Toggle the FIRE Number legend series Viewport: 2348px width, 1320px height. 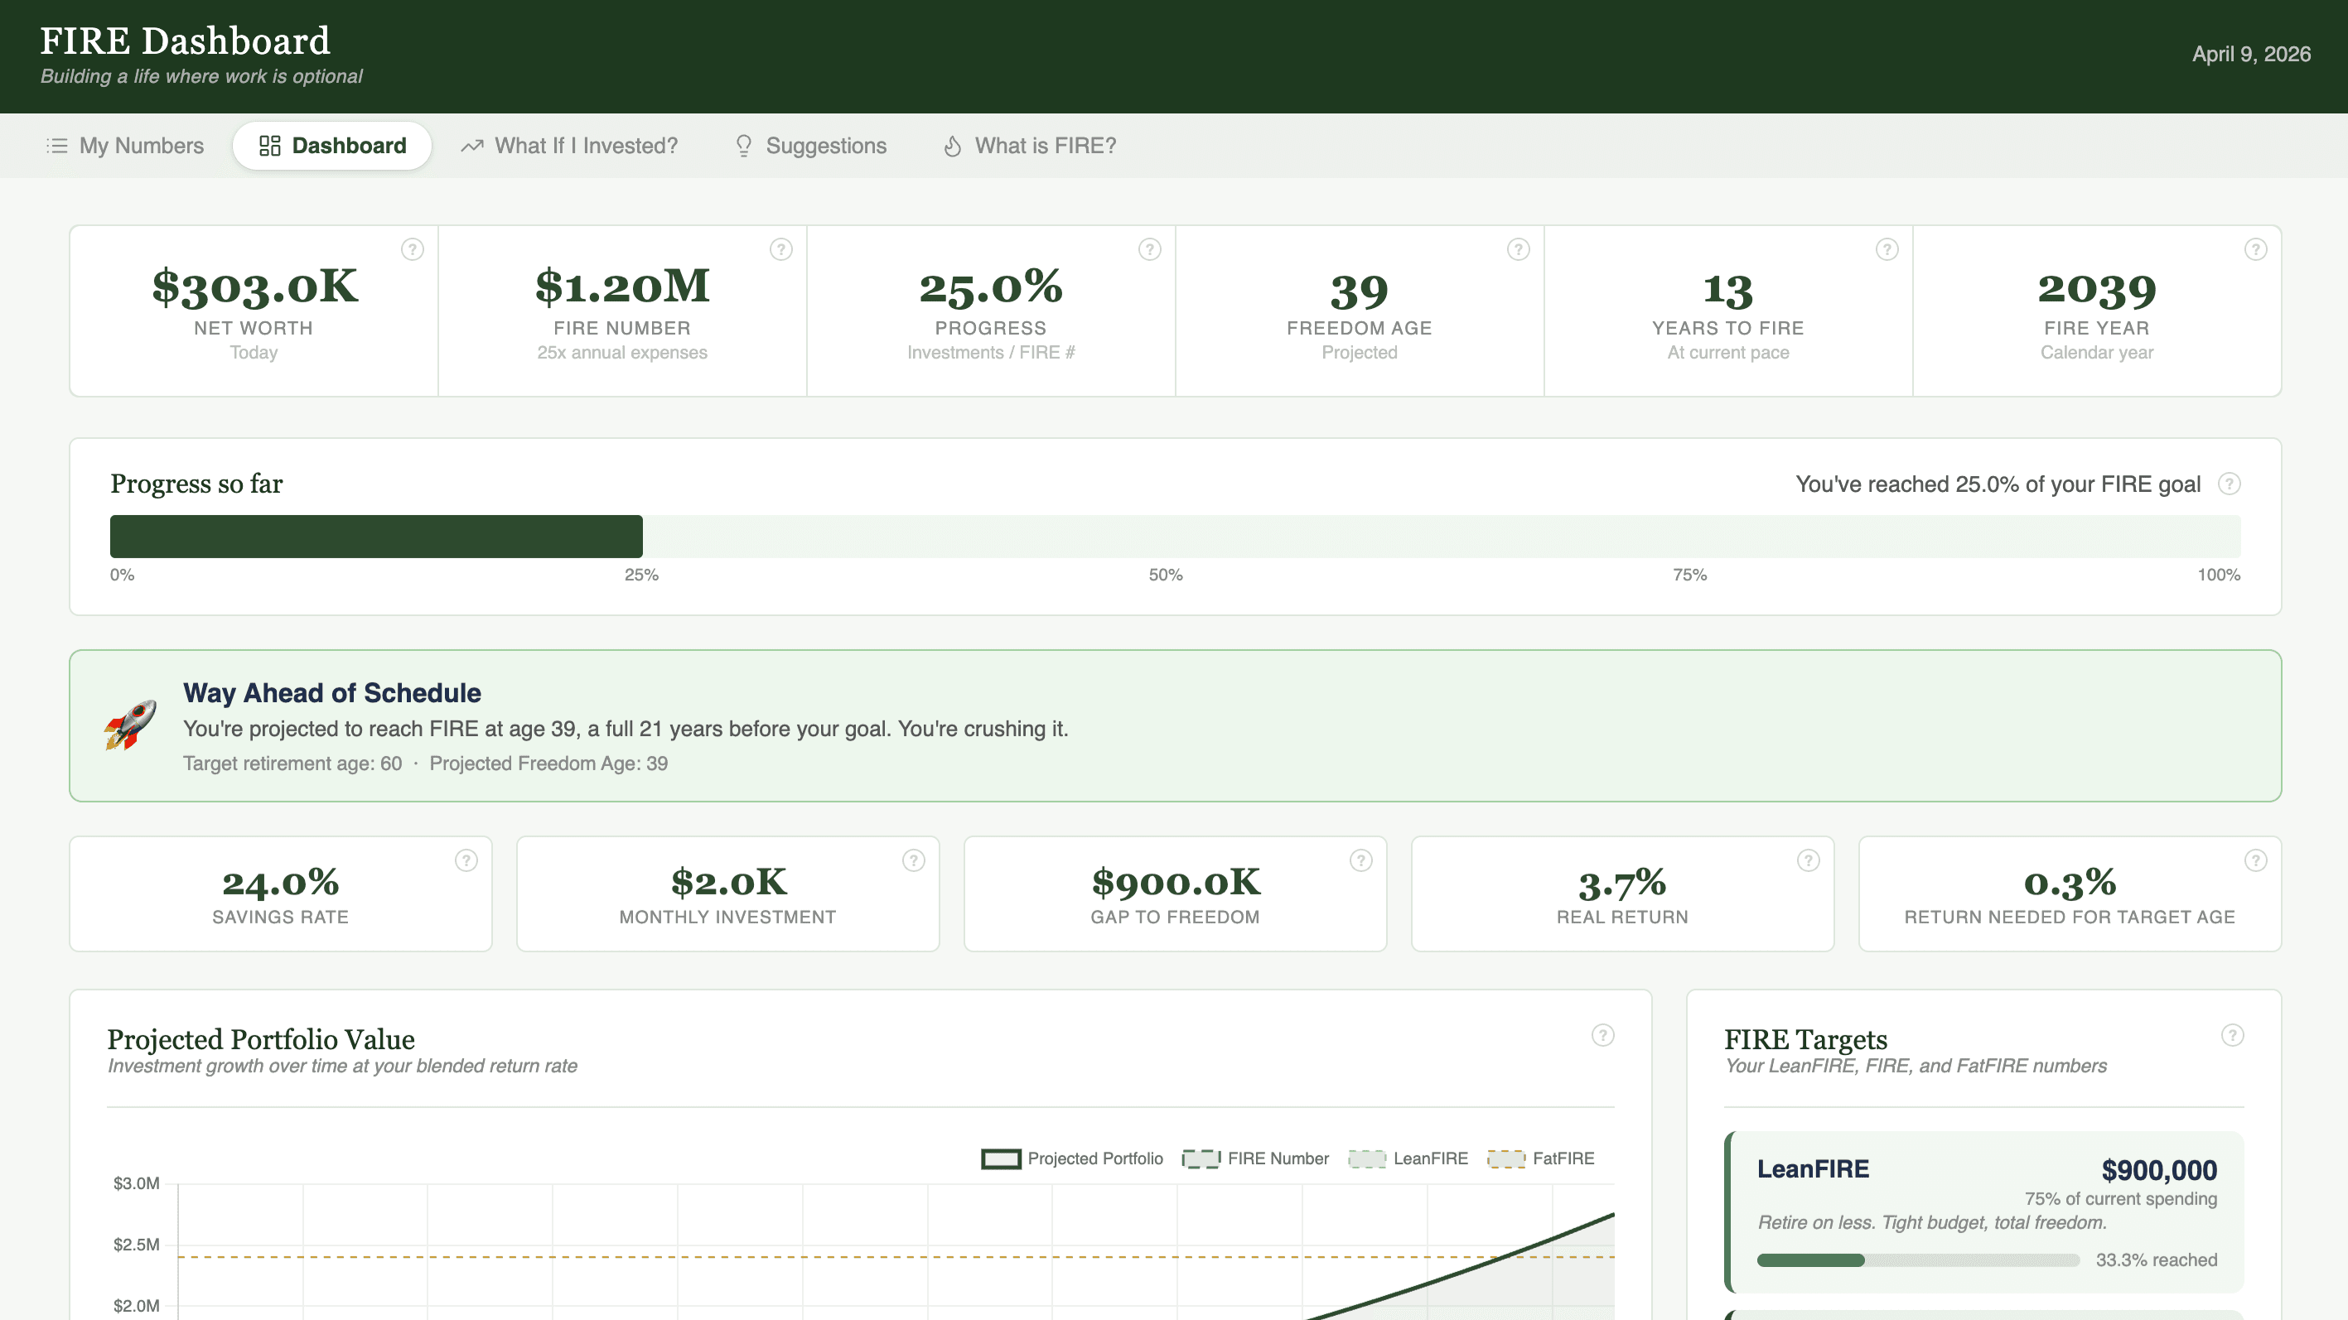point(1255,1159)
